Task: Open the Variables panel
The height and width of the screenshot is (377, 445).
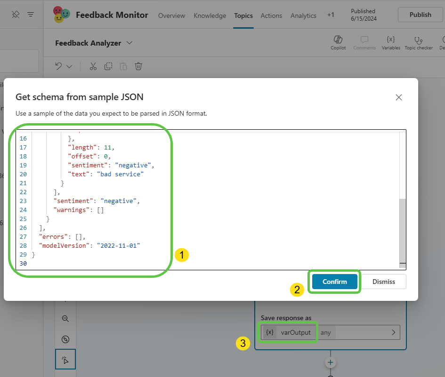Action: (x=390, y=40)
